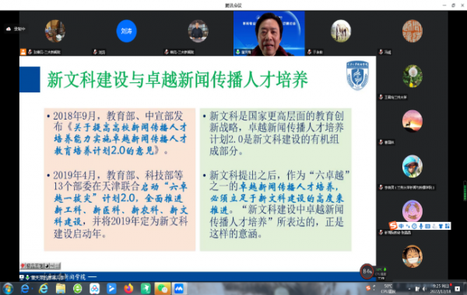Select the deer-at-sunset avatar participant tile
This screenshot has height=295, width=467.
click(413, 121)
